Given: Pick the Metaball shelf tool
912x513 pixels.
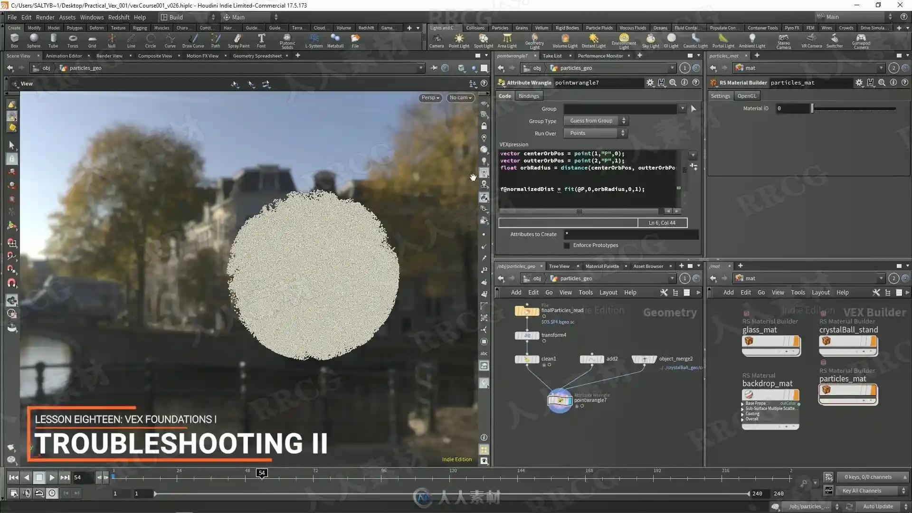Looking at the screenshot, I should (335, 40).
